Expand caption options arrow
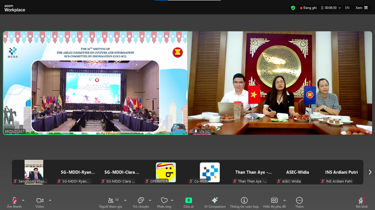 pos(285,200)
